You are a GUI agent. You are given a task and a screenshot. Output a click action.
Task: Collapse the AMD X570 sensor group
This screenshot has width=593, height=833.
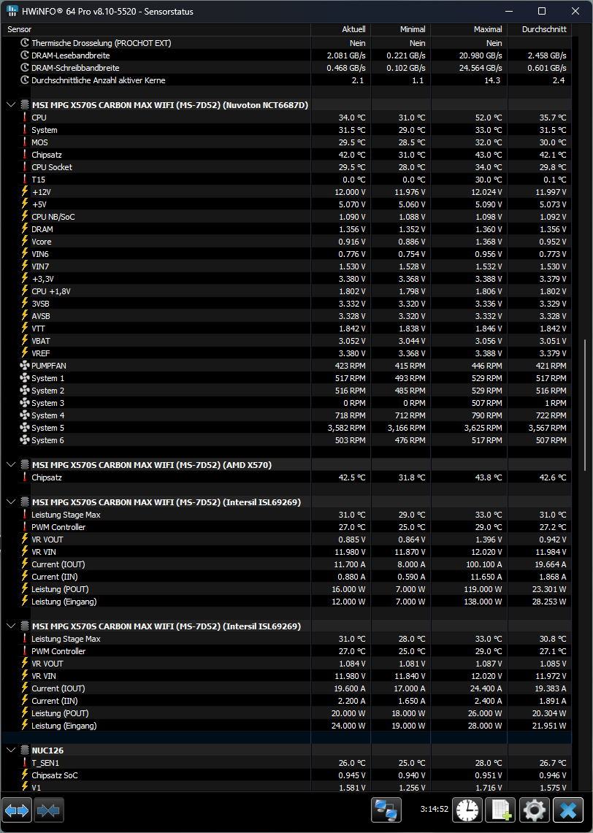coord(11,465)
